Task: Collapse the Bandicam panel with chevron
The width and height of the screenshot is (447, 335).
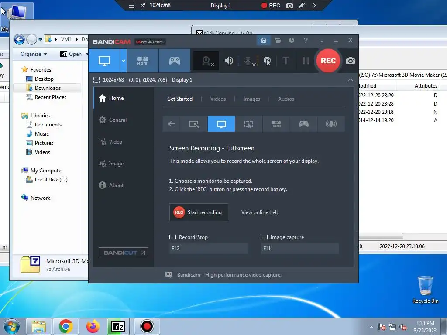Action: pyautogui.click(x=351, y=80)
